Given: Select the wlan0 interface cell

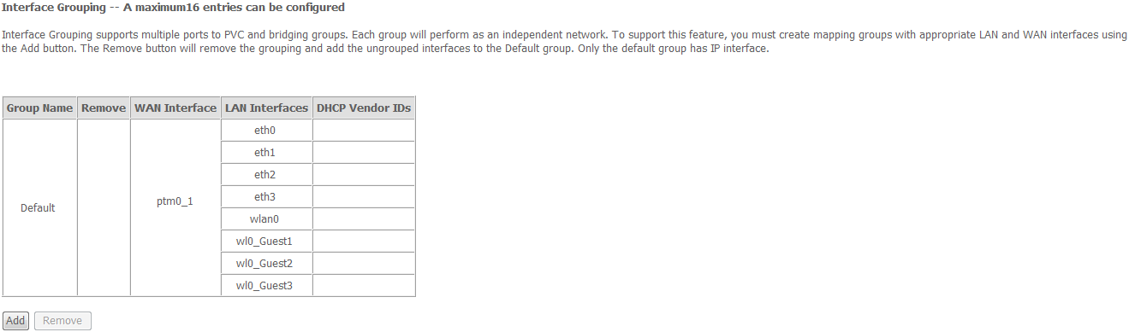Looking at the screenshot, I should coord(266,219).
